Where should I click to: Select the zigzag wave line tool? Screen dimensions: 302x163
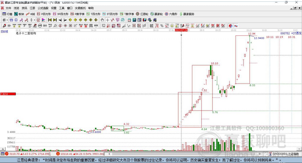tap(129, 26)
